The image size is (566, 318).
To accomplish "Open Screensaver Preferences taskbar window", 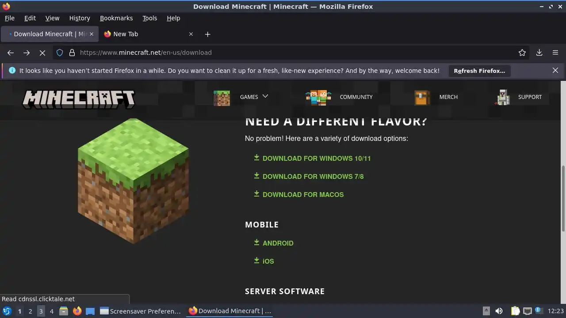I will (x=140, y=311).
